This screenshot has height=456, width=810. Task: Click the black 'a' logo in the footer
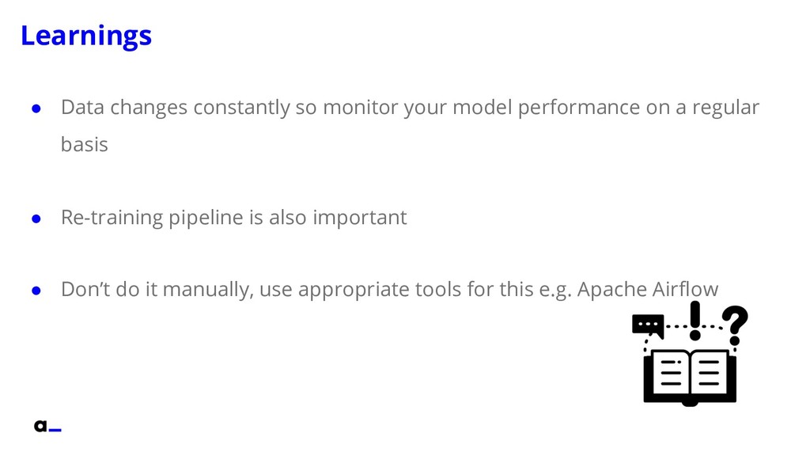(x=40, y=426)
